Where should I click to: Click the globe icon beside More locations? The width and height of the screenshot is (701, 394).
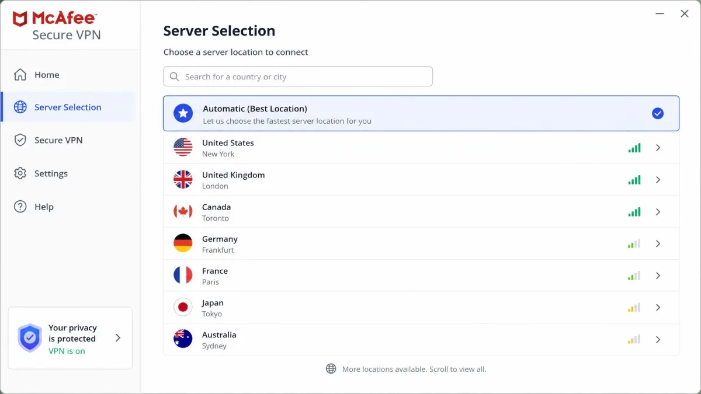click(331, 369)
